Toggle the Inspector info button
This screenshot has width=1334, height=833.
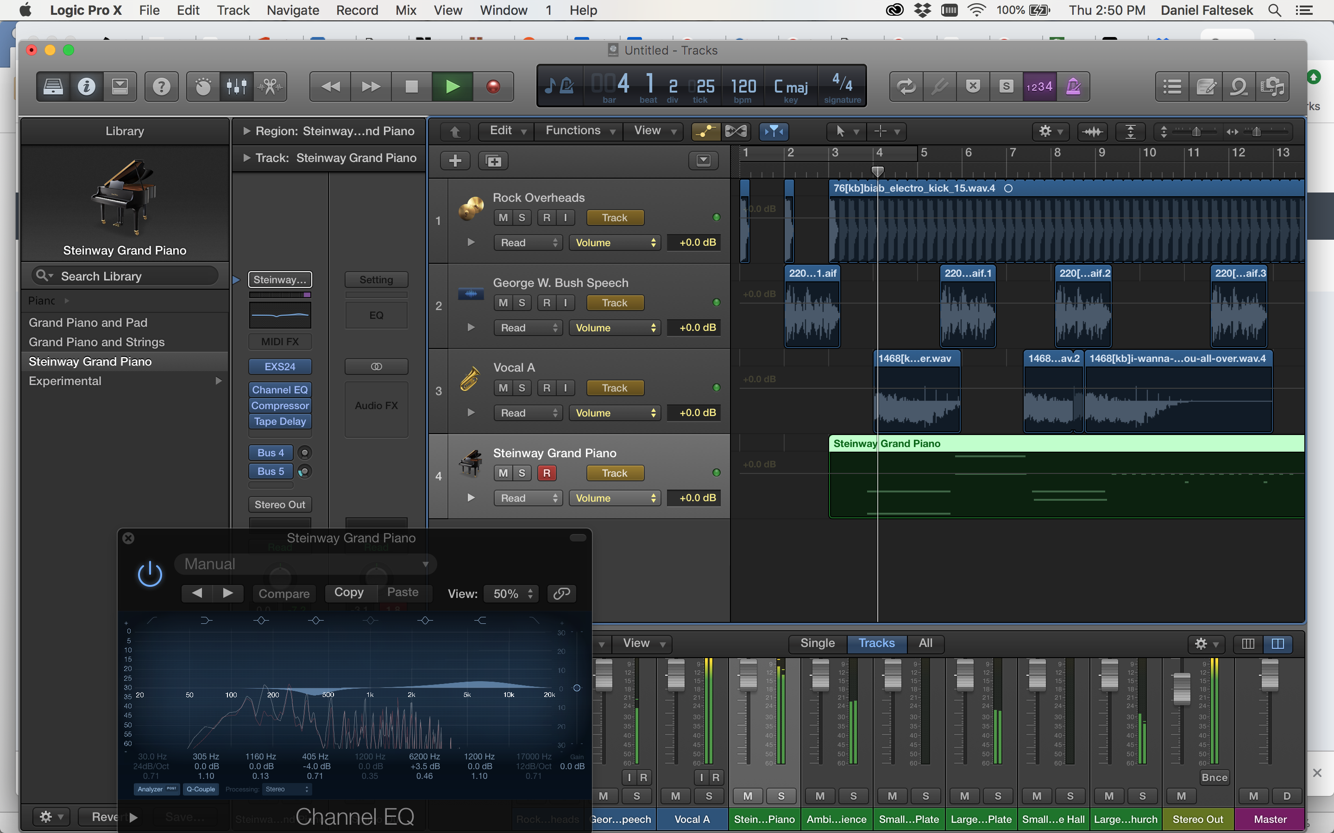[x=87, y=87]
